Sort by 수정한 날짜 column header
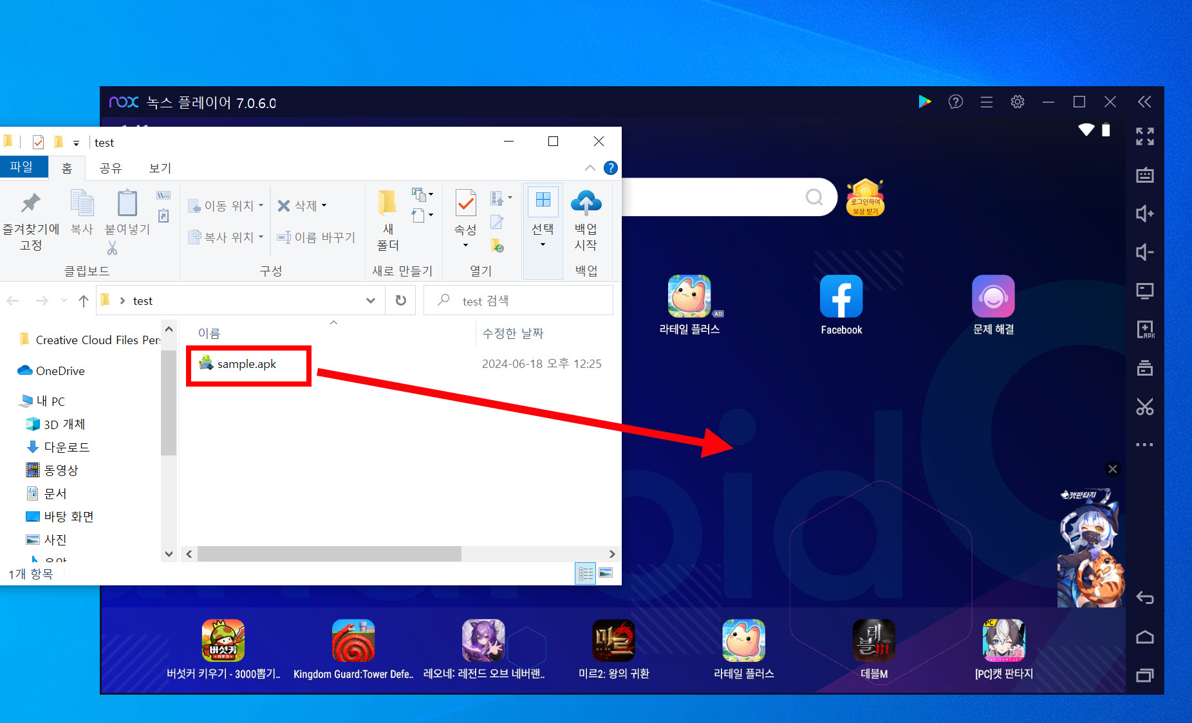The width and height of the screenshot is (1192, 723). click(513, 333)
